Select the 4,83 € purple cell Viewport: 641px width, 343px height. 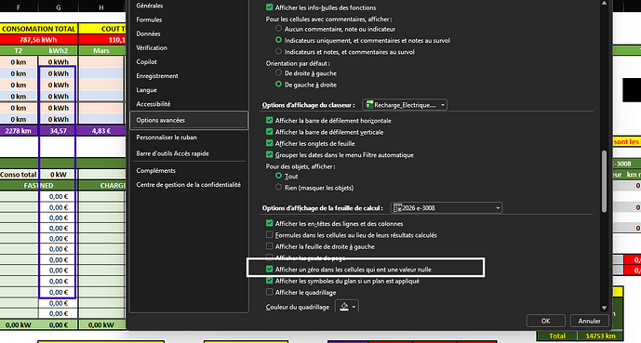coord(101,131)
